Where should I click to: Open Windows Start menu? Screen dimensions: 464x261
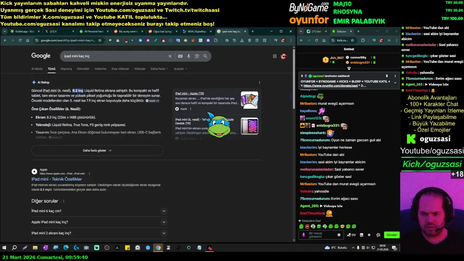click(4, 248)
